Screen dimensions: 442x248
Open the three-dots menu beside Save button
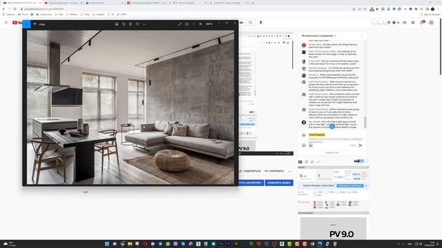[x=290, y=171]
